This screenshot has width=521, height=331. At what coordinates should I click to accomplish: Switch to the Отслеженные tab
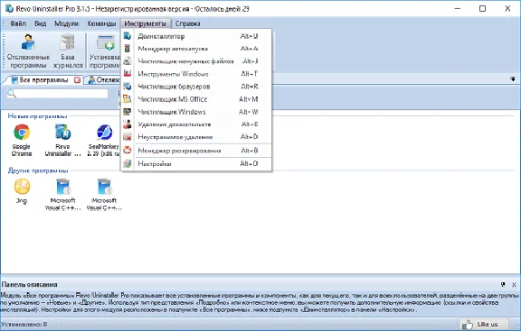coord(104,80)
